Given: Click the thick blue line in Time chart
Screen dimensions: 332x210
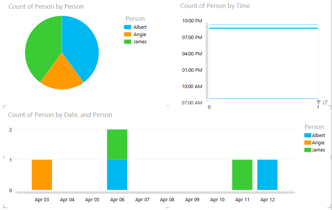Looking at the screenshot, I should pyautogui.click(x=262, y=28).
